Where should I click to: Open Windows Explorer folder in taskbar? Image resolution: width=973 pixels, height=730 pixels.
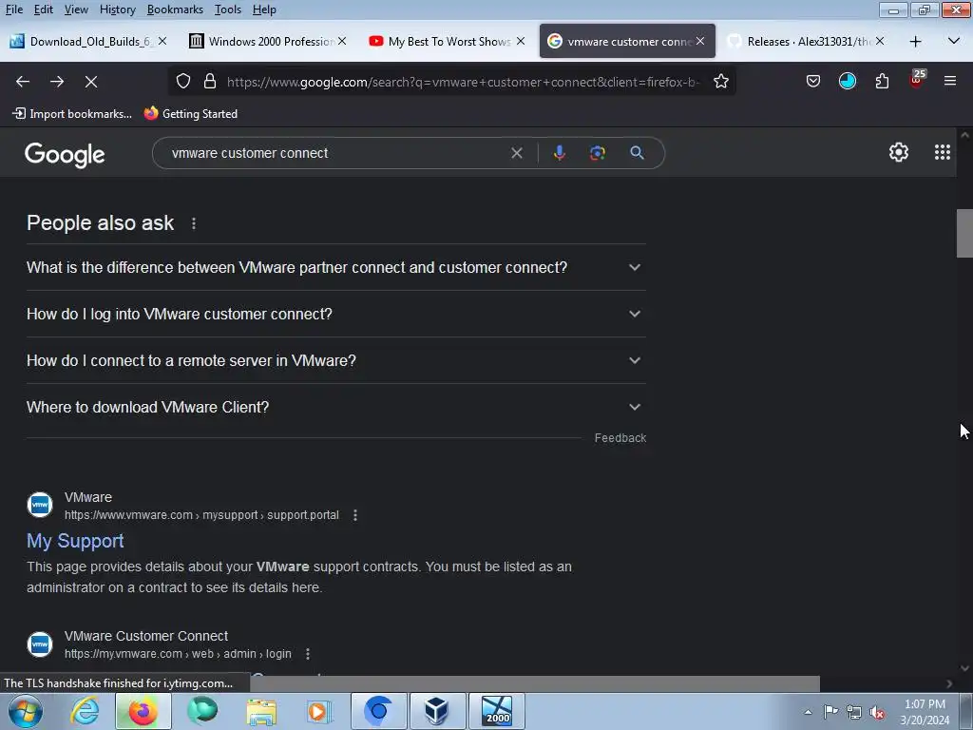click(x=261, y=711)
